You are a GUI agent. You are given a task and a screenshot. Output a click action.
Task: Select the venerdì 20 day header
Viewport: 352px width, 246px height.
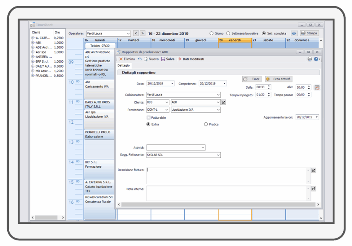tap(235, 40)
